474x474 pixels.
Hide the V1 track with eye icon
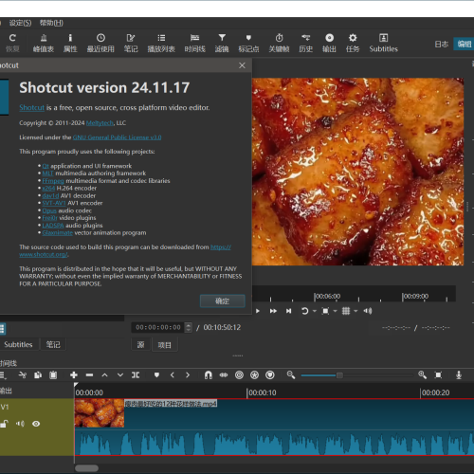point(36,424)
